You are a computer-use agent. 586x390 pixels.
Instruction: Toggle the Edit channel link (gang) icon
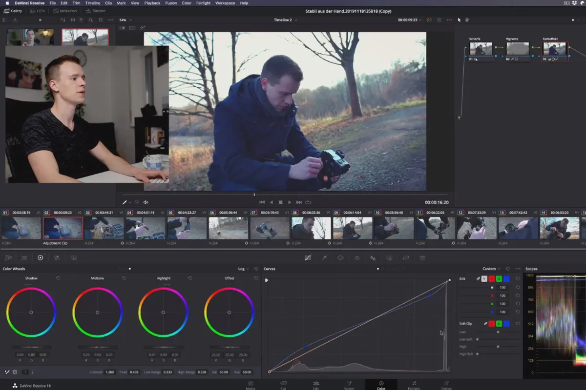(478, 279)
